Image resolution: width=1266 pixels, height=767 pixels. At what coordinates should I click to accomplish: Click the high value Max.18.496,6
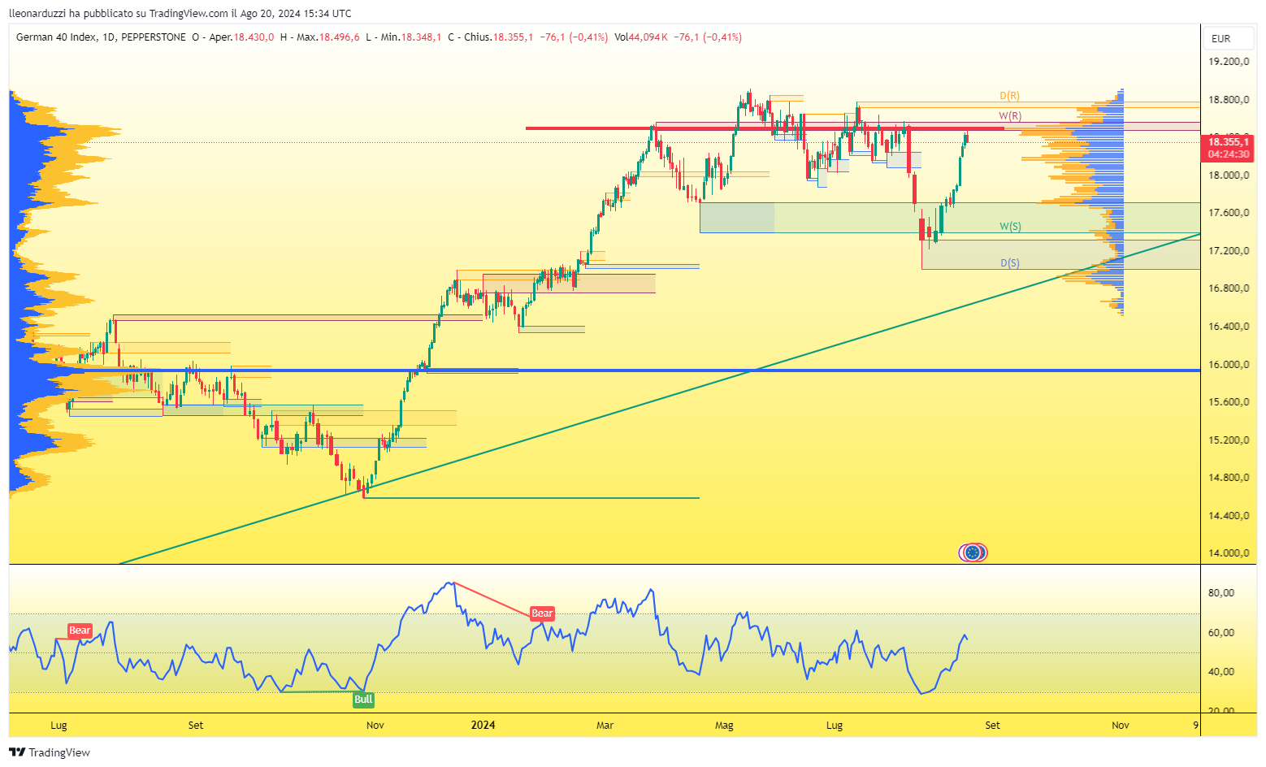[x=328, y=37]
